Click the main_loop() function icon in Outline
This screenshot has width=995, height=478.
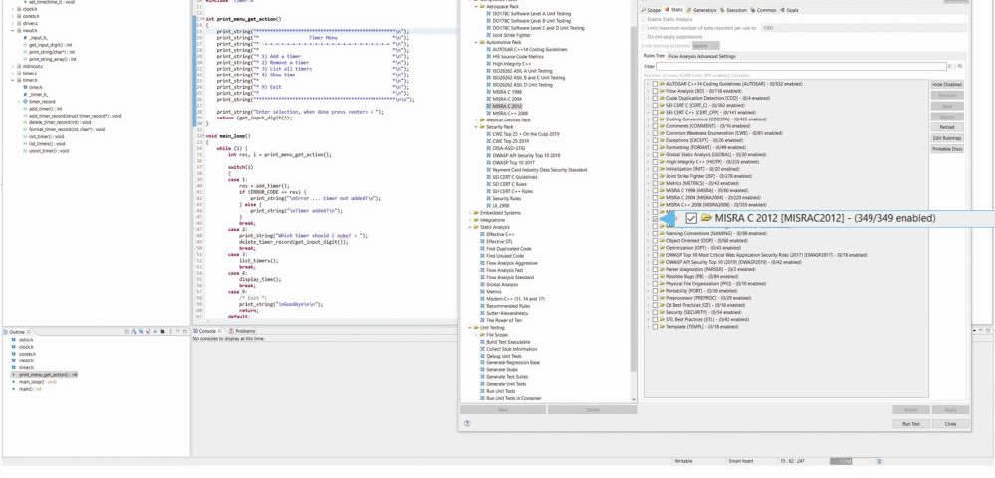coord(14,381)
